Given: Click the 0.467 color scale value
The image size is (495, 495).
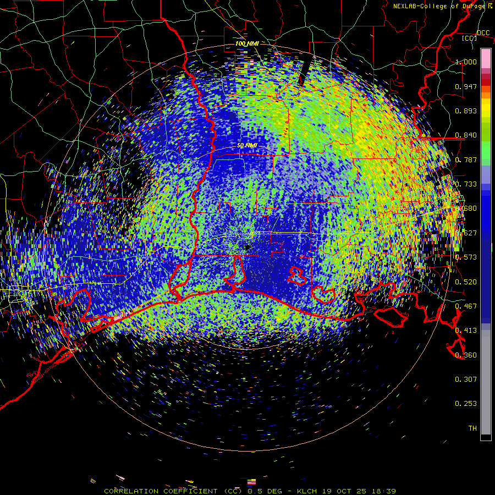Looking at the screenshot, I should tap(466, 306).
